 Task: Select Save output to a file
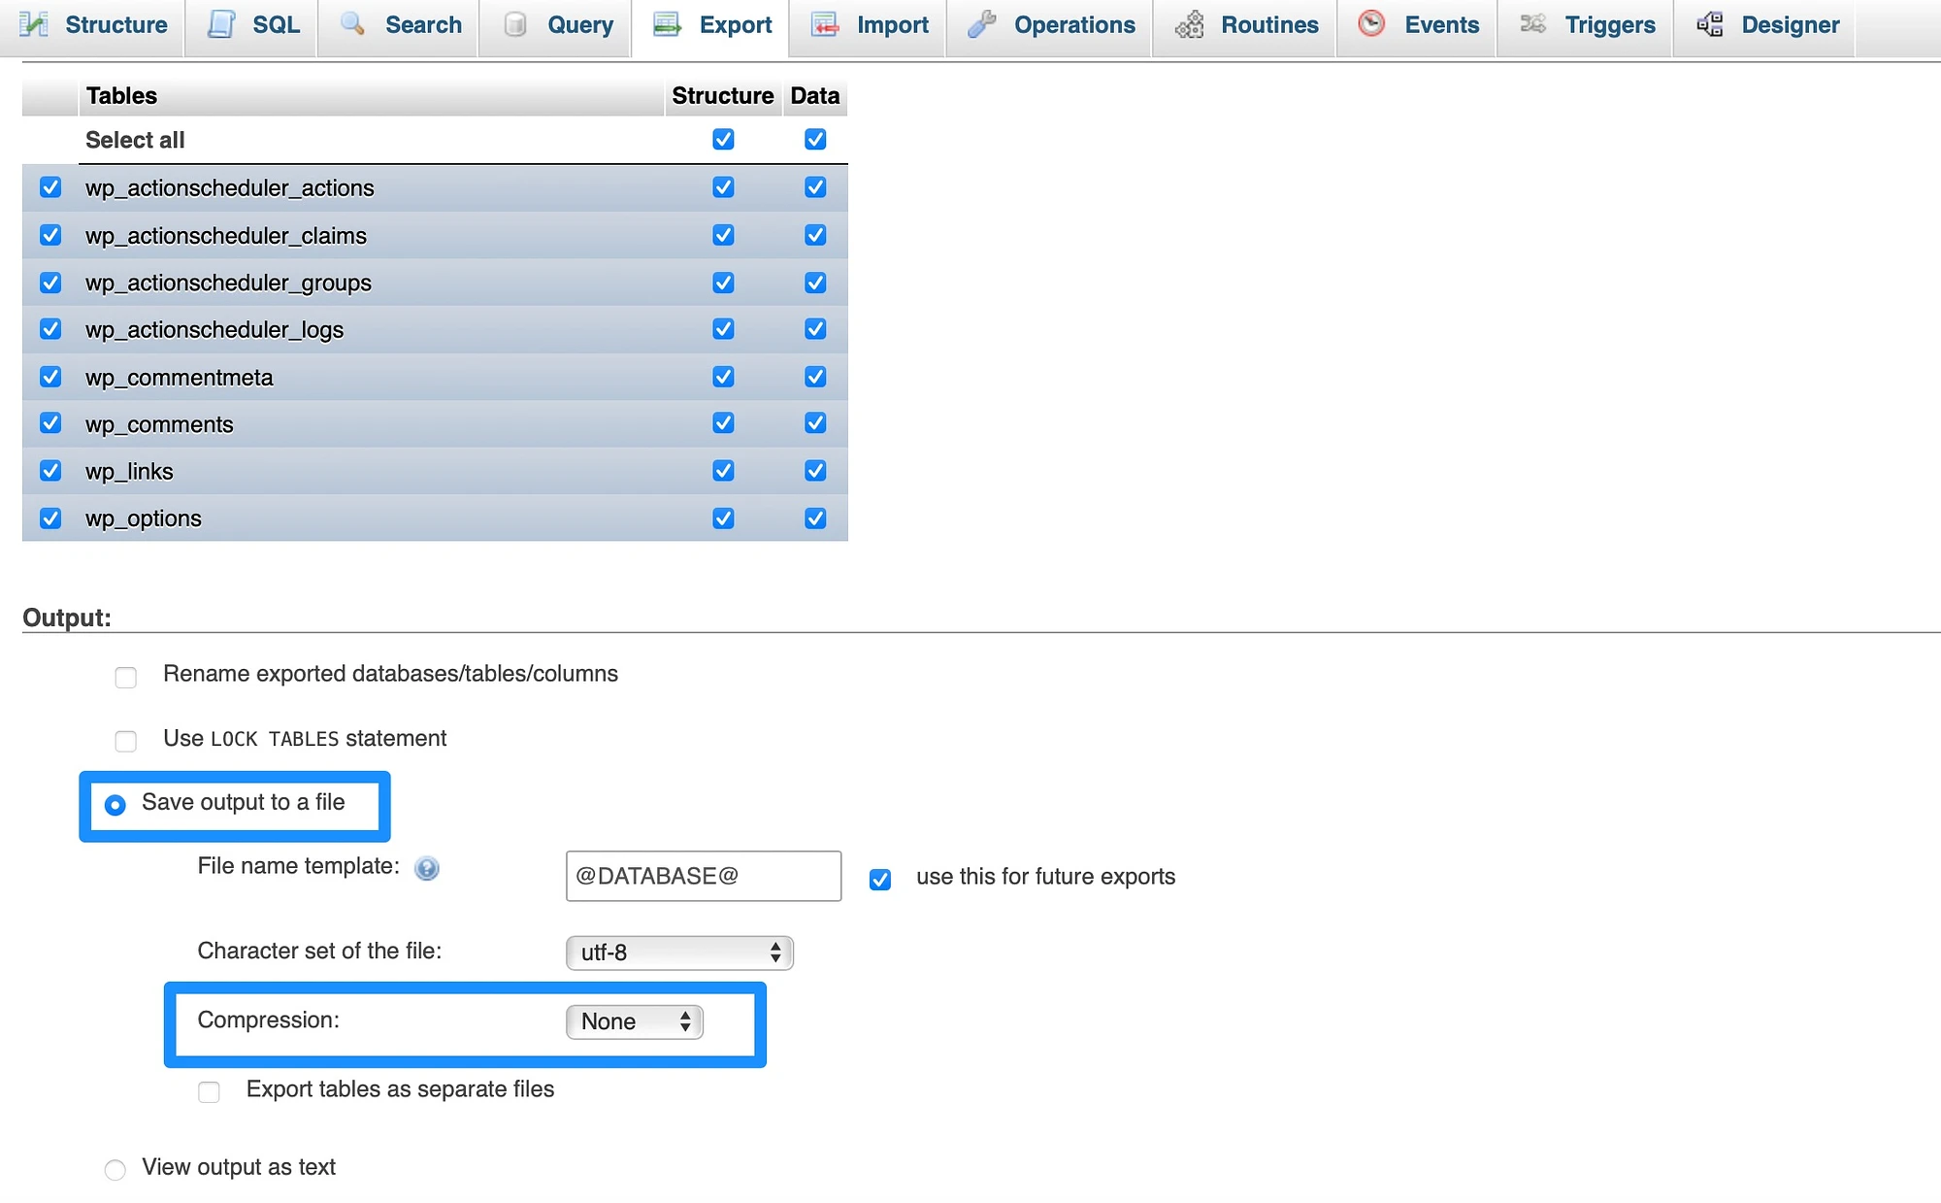117,802
